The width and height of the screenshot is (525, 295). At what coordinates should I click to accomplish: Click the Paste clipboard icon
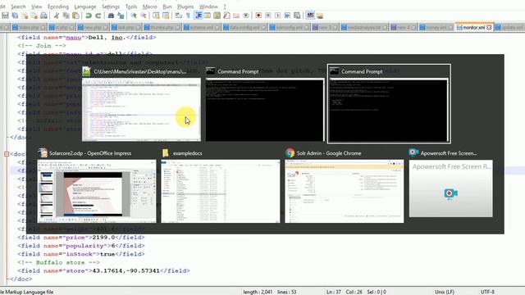[75, 16]
